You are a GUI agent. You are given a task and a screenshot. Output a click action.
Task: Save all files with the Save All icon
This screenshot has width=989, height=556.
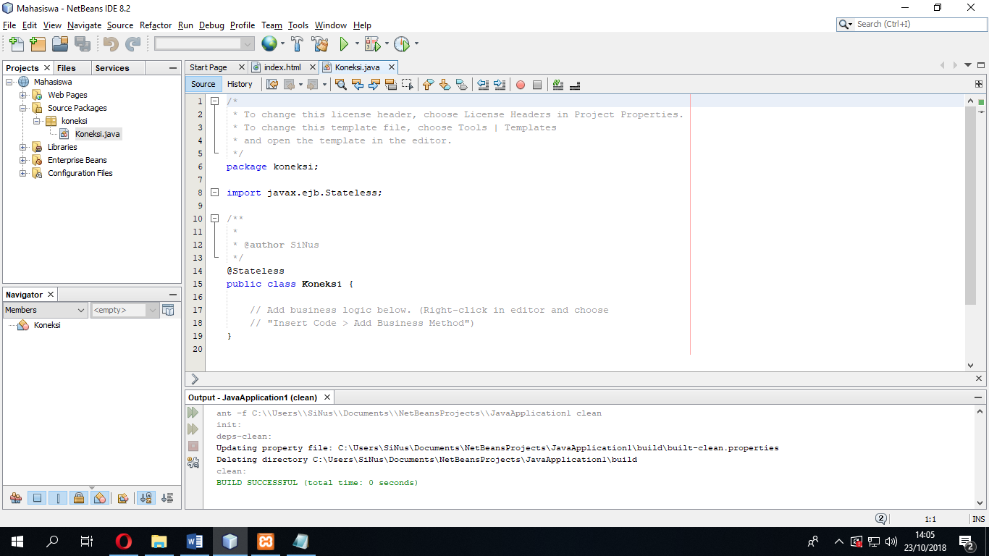82,43
